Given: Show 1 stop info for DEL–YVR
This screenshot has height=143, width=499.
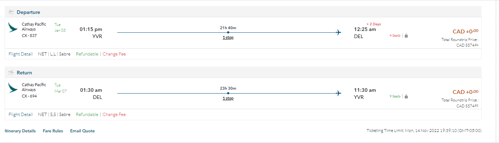Looking at the screenshot, I should (x=228, y=98).
